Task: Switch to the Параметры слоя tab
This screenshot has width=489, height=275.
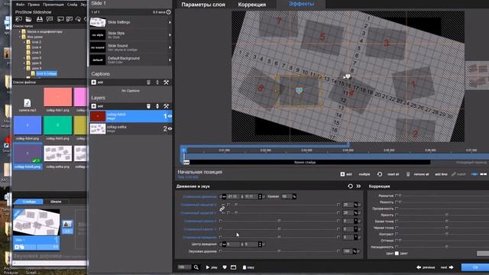Action: pyautogui.click(x=203, y=5)
